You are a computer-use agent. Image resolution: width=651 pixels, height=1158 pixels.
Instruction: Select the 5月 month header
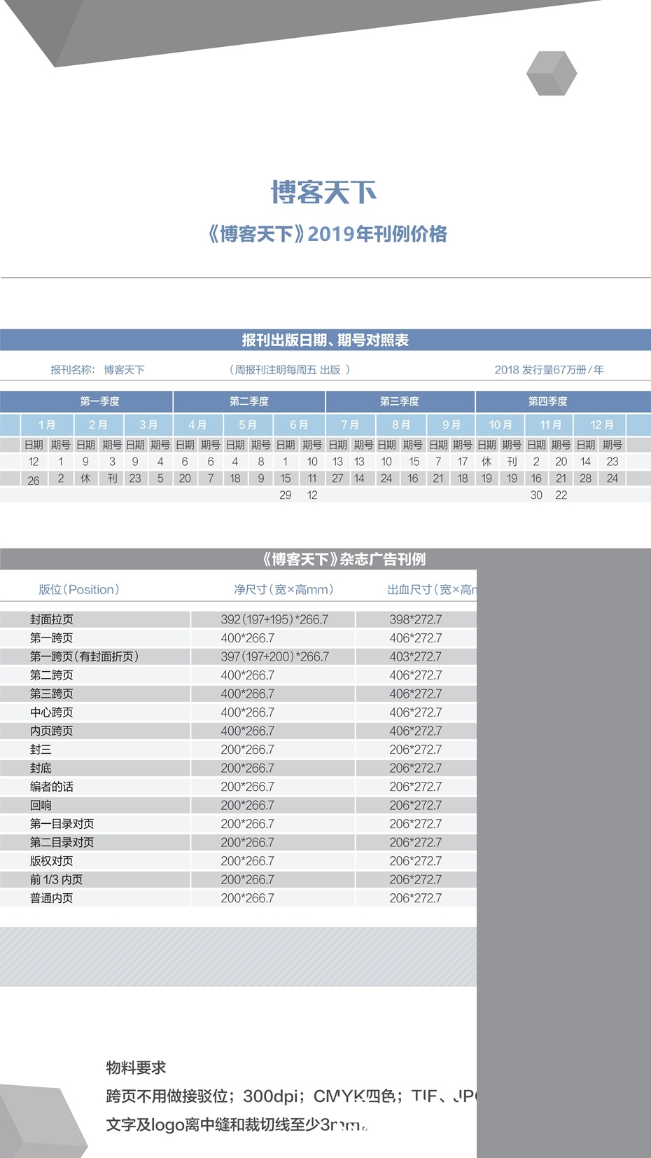pos(248,425)
